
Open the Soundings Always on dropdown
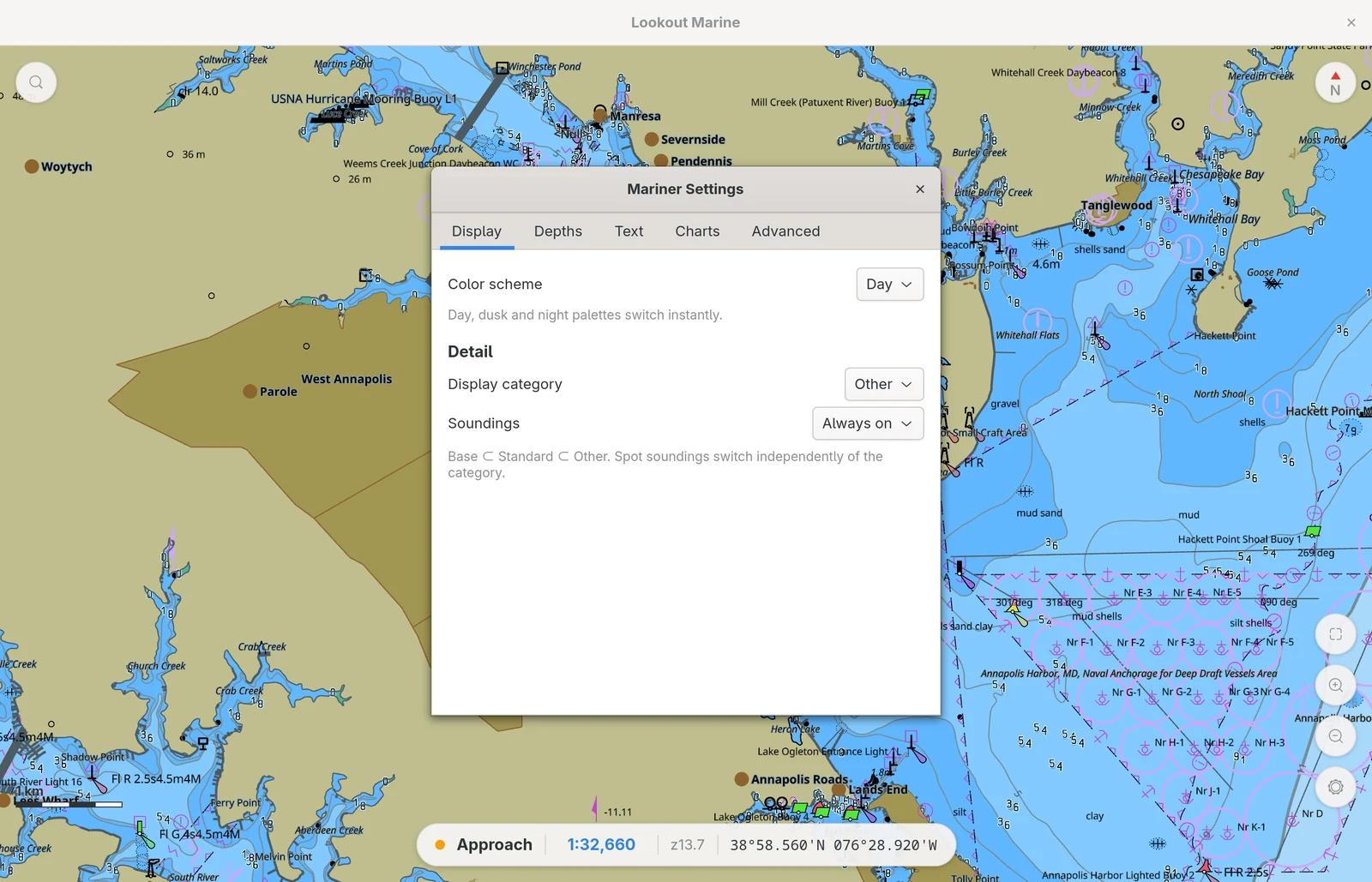(867, 423)
